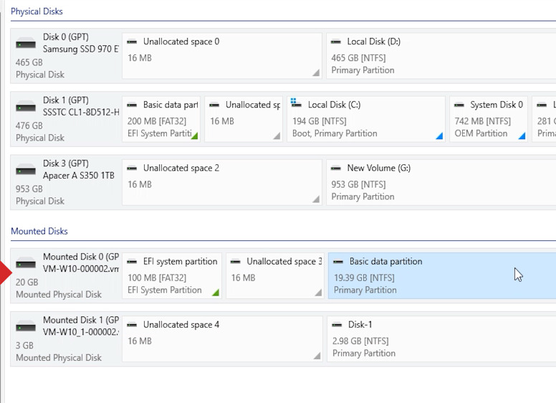Click the 'Disk 1 (GPT)' label
Image resolution: width=556 pixels, height=403 pixels.
click(66, 100)
